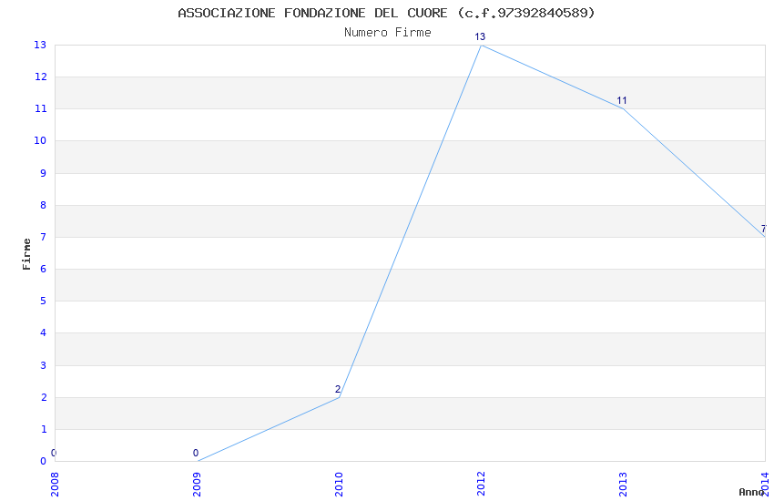The image size is (774, 501).
Task: Click the y-axis tick label 13
Action: pyautogui.click(x=40, y=45)
